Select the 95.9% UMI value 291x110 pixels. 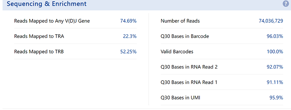pyautogui.click(x=276, y=98)
